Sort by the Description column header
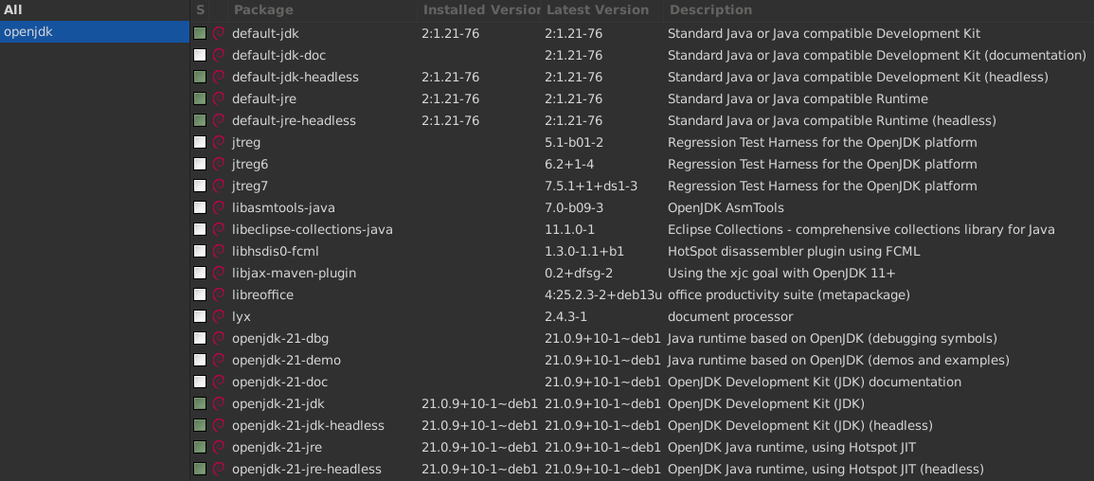The width and height of the screenshot is (1094, 481). (x=879, y=9)
